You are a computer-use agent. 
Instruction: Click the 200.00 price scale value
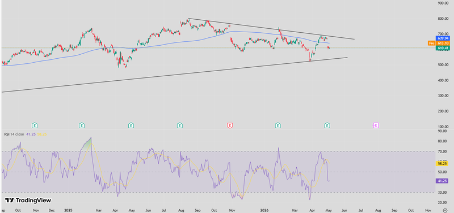pos(443,111)
